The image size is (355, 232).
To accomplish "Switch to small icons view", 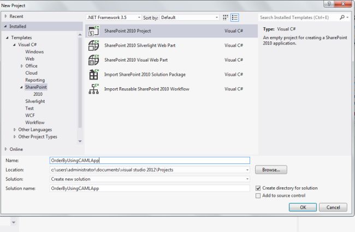I will (x=225, y=17).
